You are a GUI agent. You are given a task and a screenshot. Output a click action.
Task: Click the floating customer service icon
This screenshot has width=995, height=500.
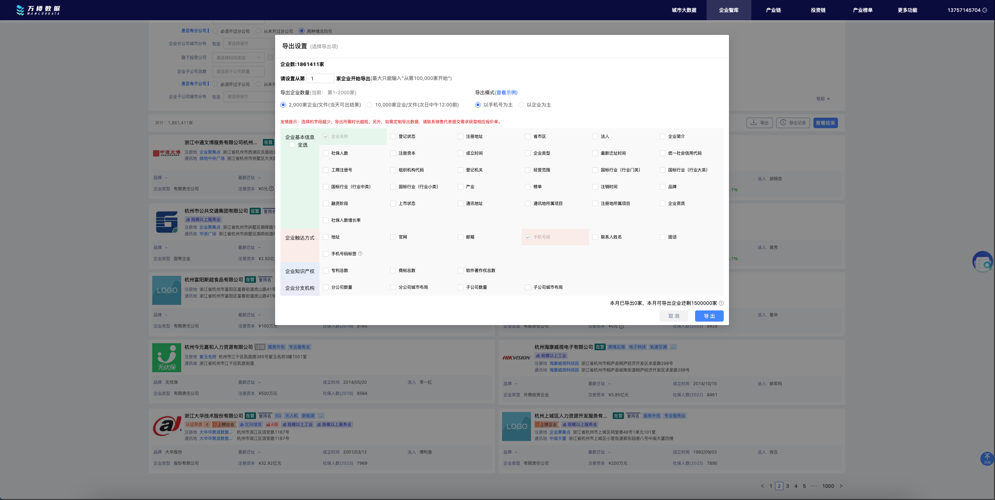[983, 262]
